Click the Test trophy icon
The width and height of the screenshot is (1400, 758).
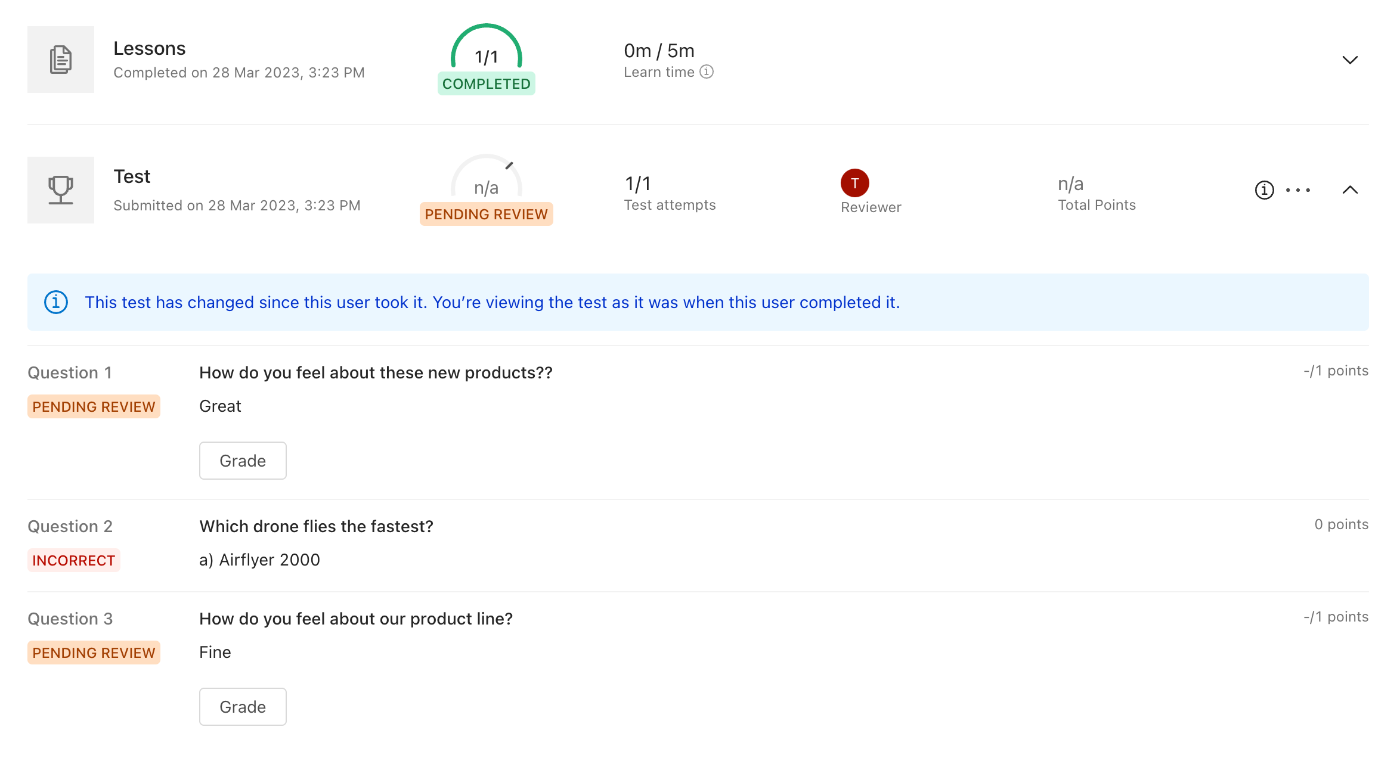click(61, 190)
